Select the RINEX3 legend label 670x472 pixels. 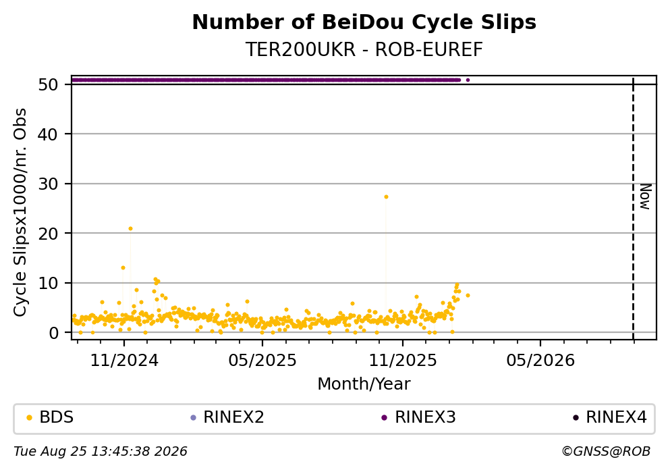pyautogui.click(x=425, y=417)
